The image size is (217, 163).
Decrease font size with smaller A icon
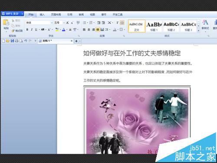(x=72, y=23)
